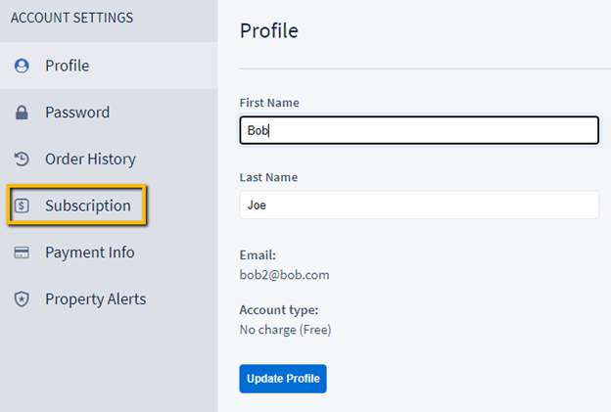Screen dimensions: 611x412
Task: Click the Property Alerts shield icon
Action: 22,299
